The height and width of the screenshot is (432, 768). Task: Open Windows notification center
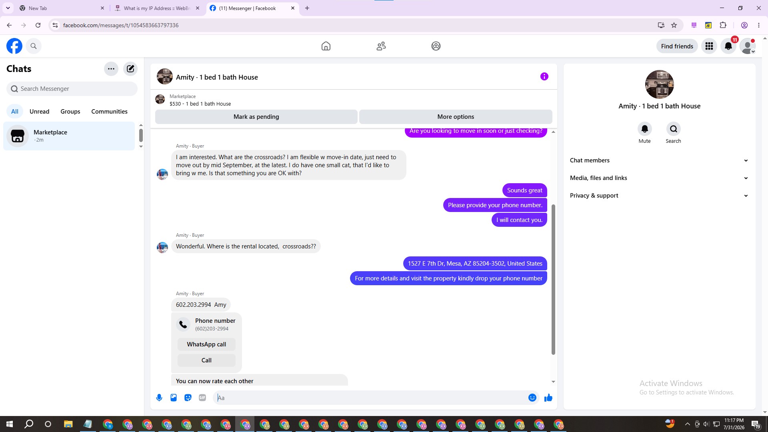[756, 424]
